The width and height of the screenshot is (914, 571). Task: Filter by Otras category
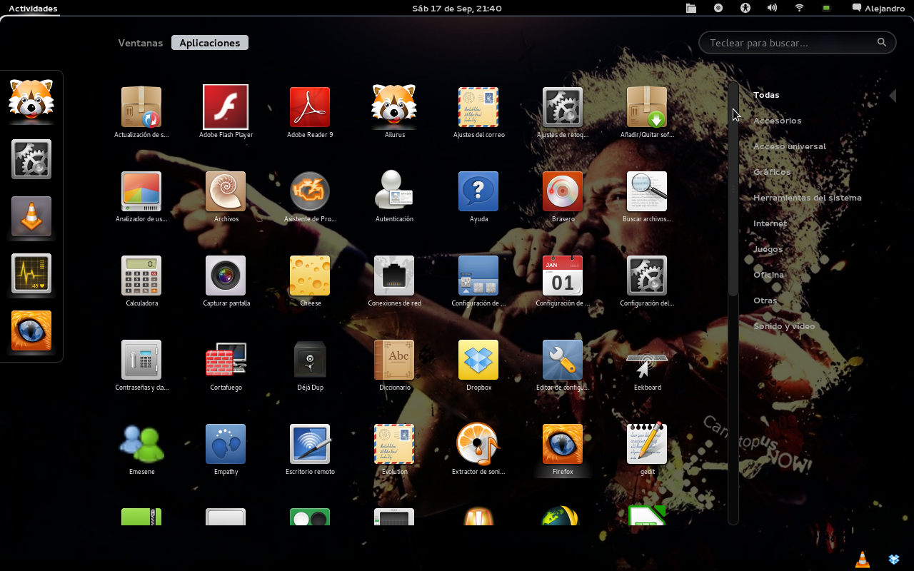pos(765,300)
